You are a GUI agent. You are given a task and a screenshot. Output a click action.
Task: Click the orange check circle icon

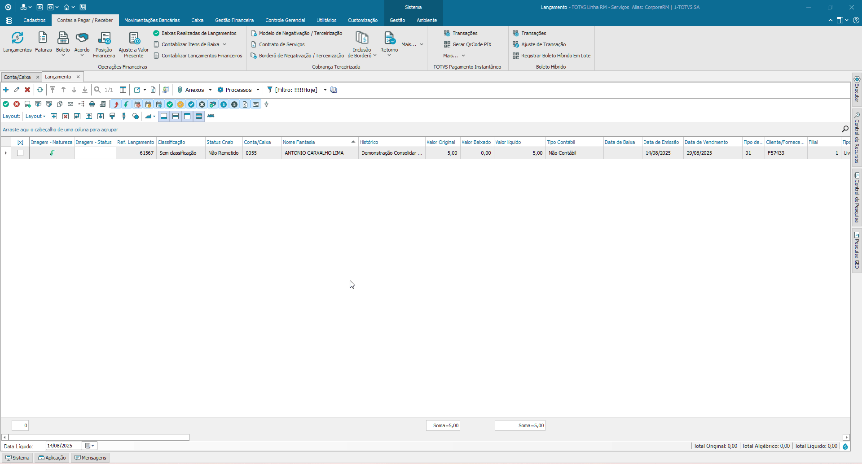coord(180,104)
